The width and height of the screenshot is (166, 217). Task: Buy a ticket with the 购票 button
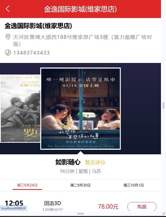tap(142, 207)
